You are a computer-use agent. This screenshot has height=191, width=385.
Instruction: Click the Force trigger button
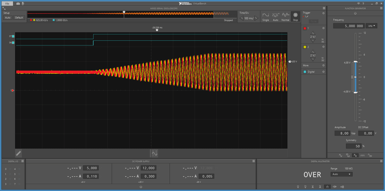[313, 21]
